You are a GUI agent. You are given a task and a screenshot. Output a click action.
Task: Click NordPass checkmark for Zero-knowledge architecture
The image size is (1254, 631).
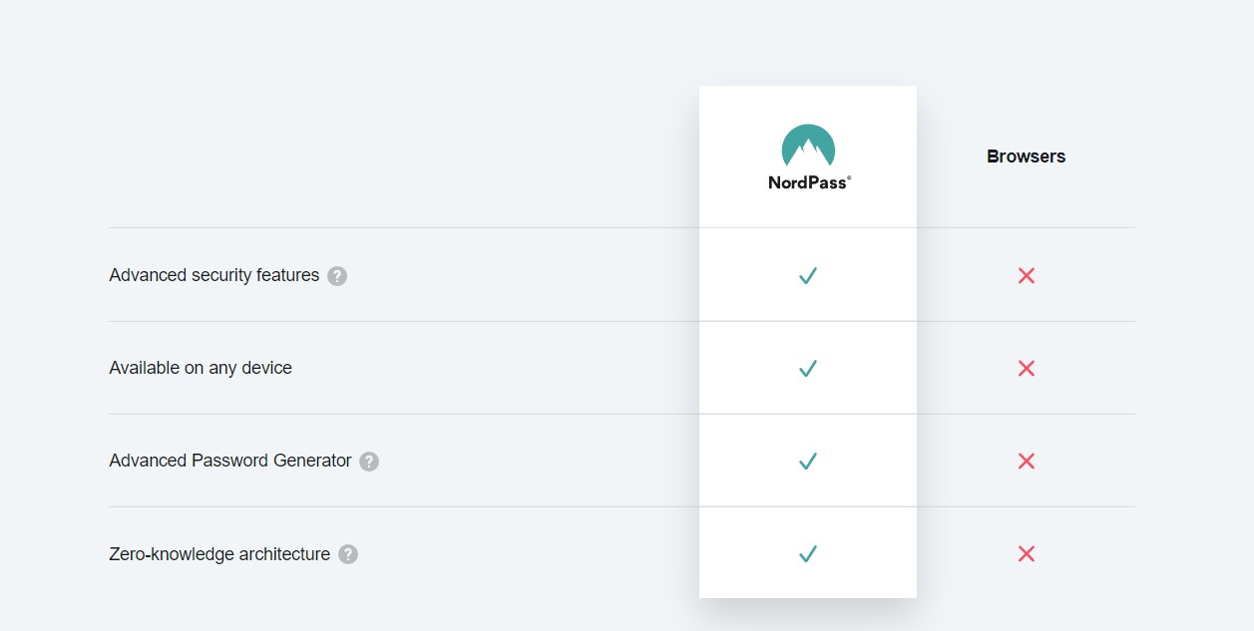(x=808, y=554)
